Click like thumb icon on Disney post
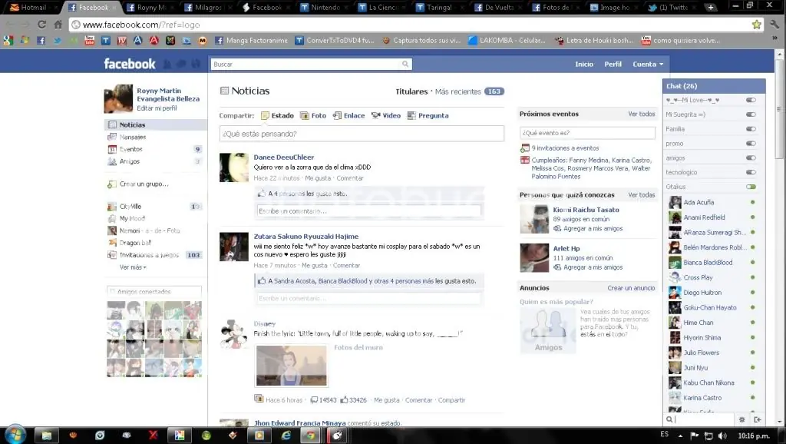 coord(344,400)
